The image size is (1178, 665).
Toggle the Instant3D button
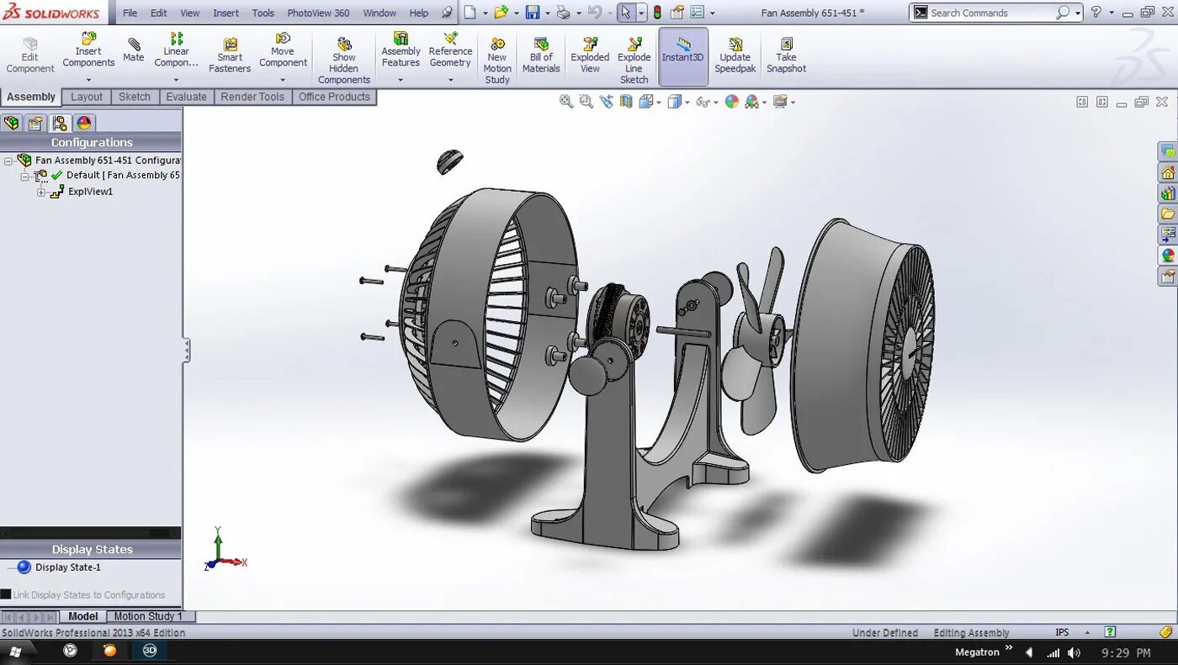(x=682, y=55)
